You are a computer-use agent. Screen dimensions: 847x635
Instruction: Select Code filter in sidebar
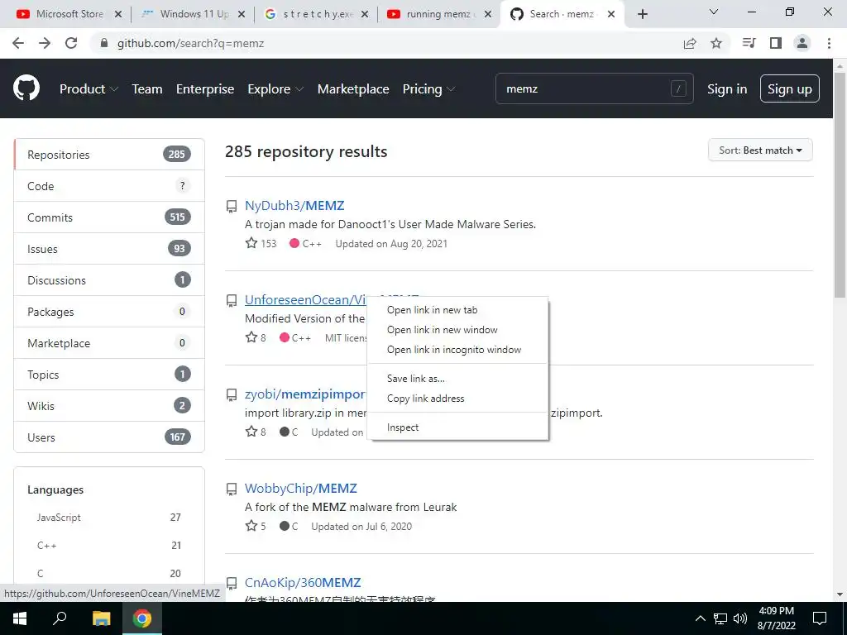109,186
